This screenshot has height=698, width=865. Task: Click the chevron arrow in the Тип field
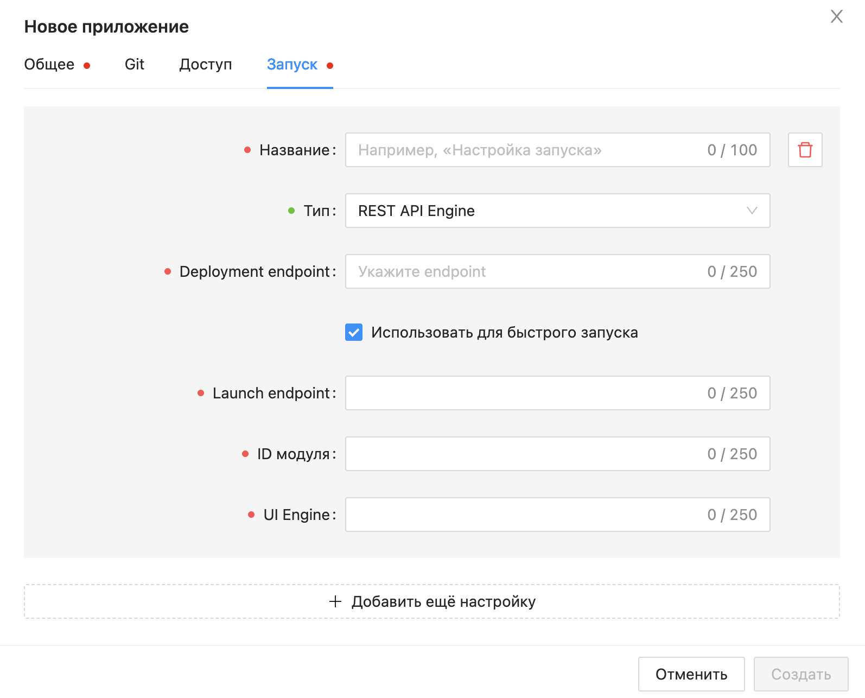[x=752, y=211]
